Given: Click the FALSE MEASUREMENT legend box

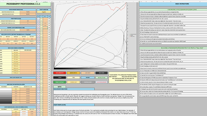Looking at the screenshot, I should click(x=101, y=82).
